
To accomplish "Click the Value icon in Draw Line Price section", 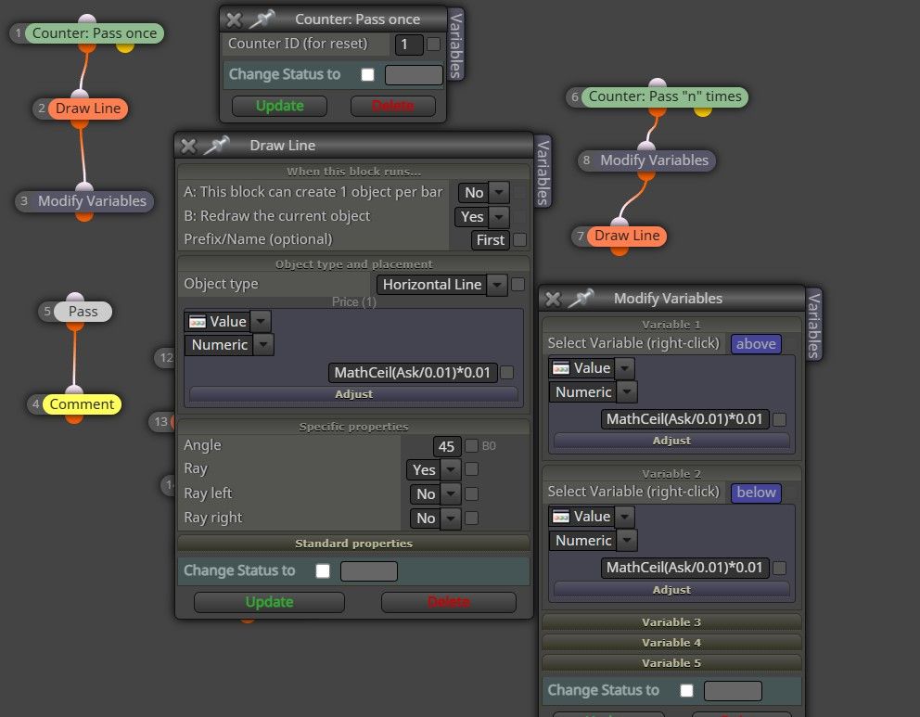I will [x=198, y=322].
